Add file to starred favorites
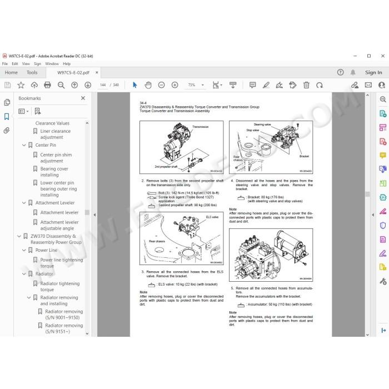Screen dimensions: 389x389 tap(21, 85)
